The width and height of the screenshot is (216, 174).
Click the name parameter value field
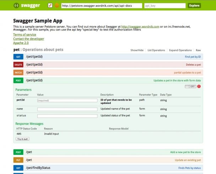67,109
